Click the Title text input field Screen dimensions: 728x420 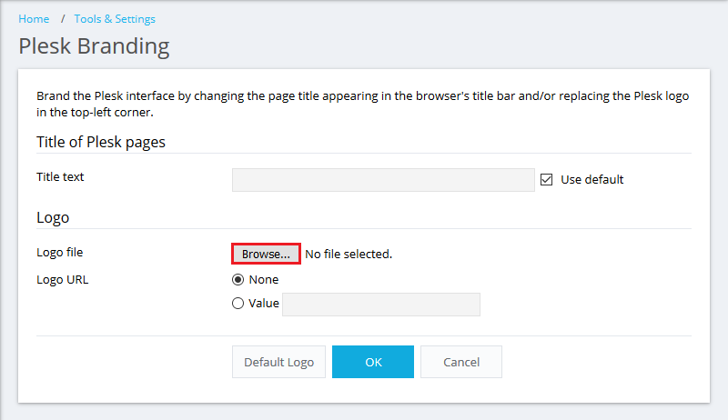point(383,180)
